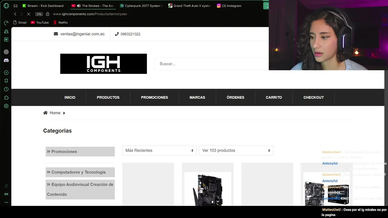This screenshot has width=388, height=218.
Task: Open the MARCAS menu item
Action: (x=197, y=97)
